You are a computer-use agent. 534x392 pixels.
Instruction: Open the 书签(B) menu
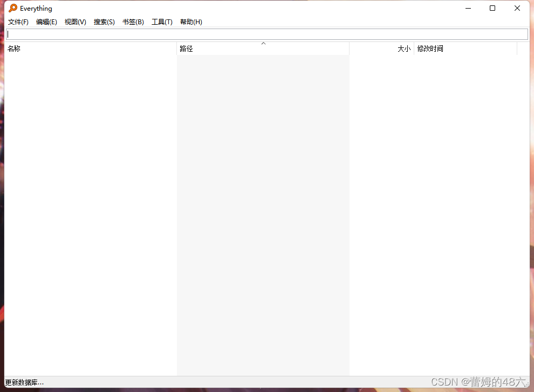tap(133, 22)
